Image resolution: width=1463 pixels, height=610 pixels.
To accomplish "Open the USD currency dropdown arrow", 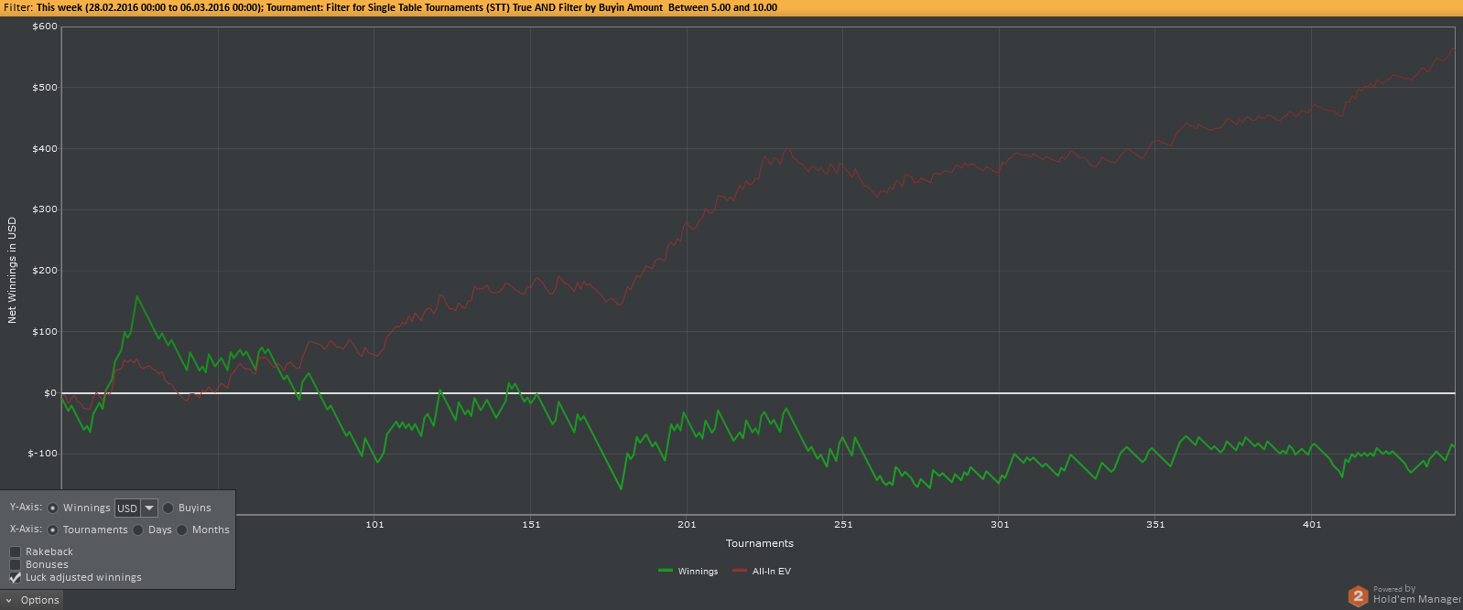I will click(149, 508).
